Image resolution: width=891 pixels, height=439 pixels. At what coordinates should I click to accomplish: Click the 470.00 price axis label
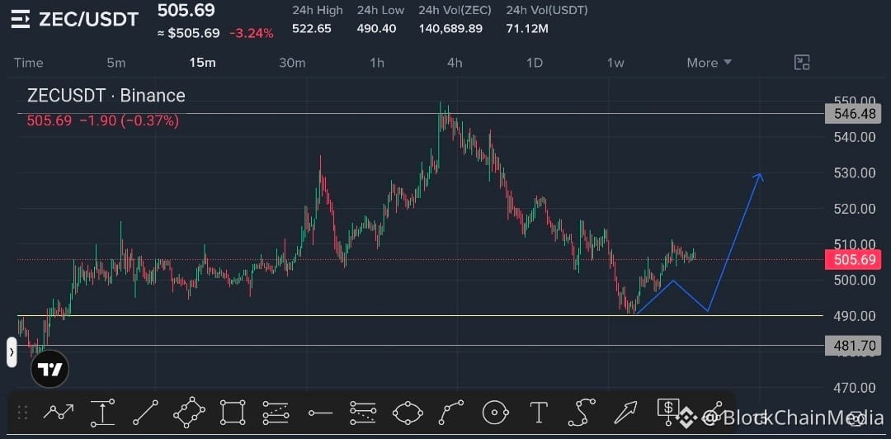pos(855,388)
